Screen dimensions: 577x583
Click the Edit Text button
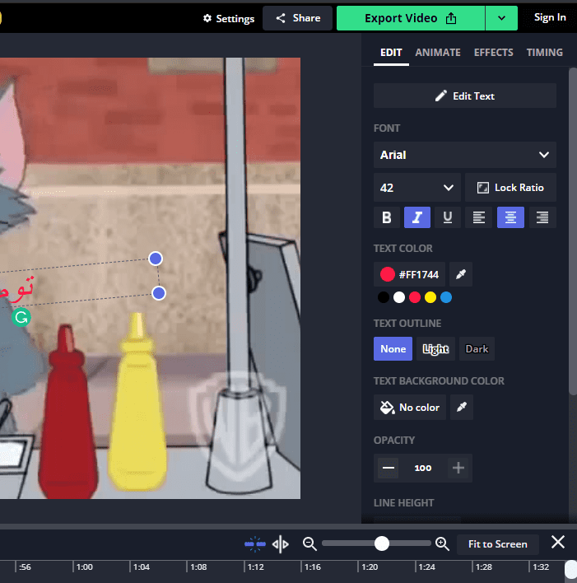464,96
